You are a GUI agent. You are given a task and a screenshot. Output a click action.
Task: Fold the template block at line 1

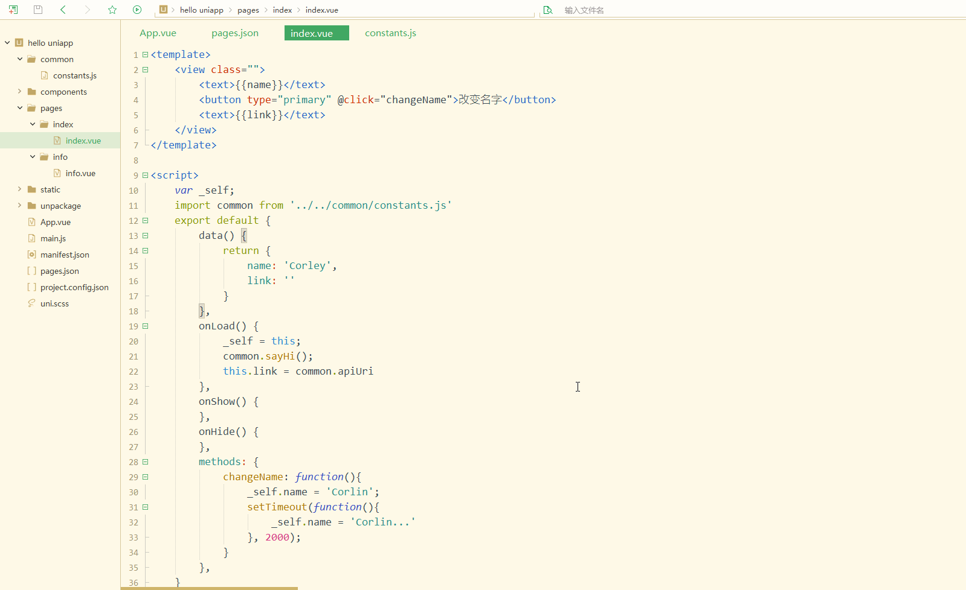(145, 54)
